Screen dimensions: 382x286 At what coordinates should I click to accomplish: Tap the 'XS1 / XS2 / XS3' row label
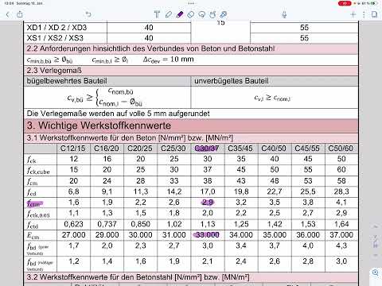tap(55, 38)
